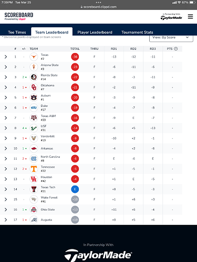Click the Texas Longhorns team logo
The image size is (197, 262).
pyautogui.click(x=34, y=57)
